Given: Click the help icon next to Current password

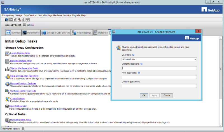Looking at the screenshot, I should pyautogui.click(x=142, y=64).
